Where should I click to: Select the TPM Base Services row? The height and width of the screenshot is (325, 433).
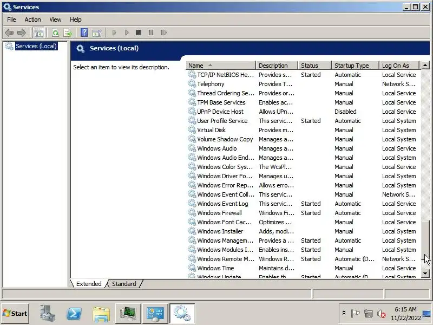(x=303, y=102)
